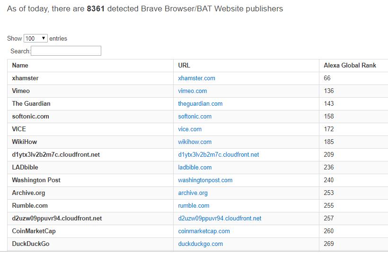The width and height of the screenshot is (388, 253).
Task: Open the theguardian.com link
Action: pyautogui.click(x=200, y=104)
